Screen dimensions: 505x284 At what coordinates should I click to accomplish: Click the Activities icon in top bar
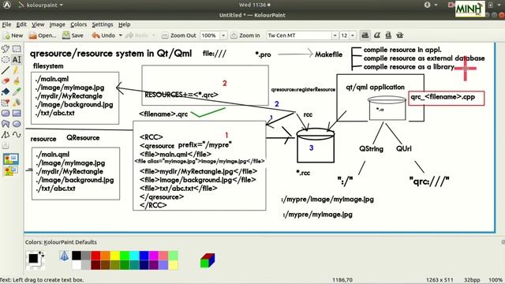(x=7, y=5)
